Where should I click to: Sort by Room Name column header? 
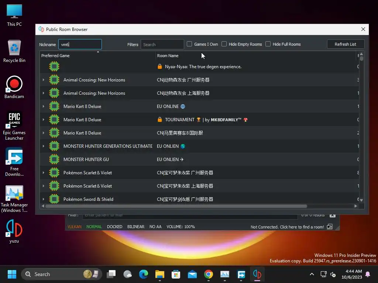[256, 56]
